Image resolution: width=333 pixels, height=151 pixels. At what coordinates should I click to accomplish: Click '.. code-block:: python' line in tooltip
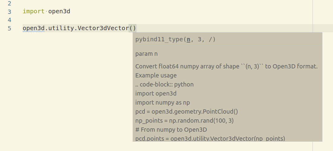165,84
